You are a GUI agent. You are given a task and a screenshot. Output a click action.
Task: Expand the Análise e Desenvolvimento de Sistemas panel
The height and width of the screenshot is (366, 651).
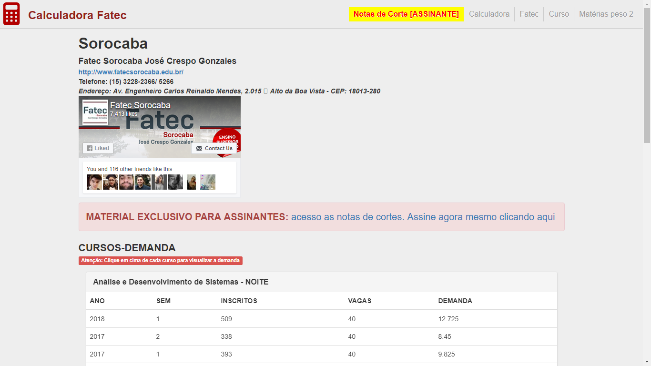point(181,282)
